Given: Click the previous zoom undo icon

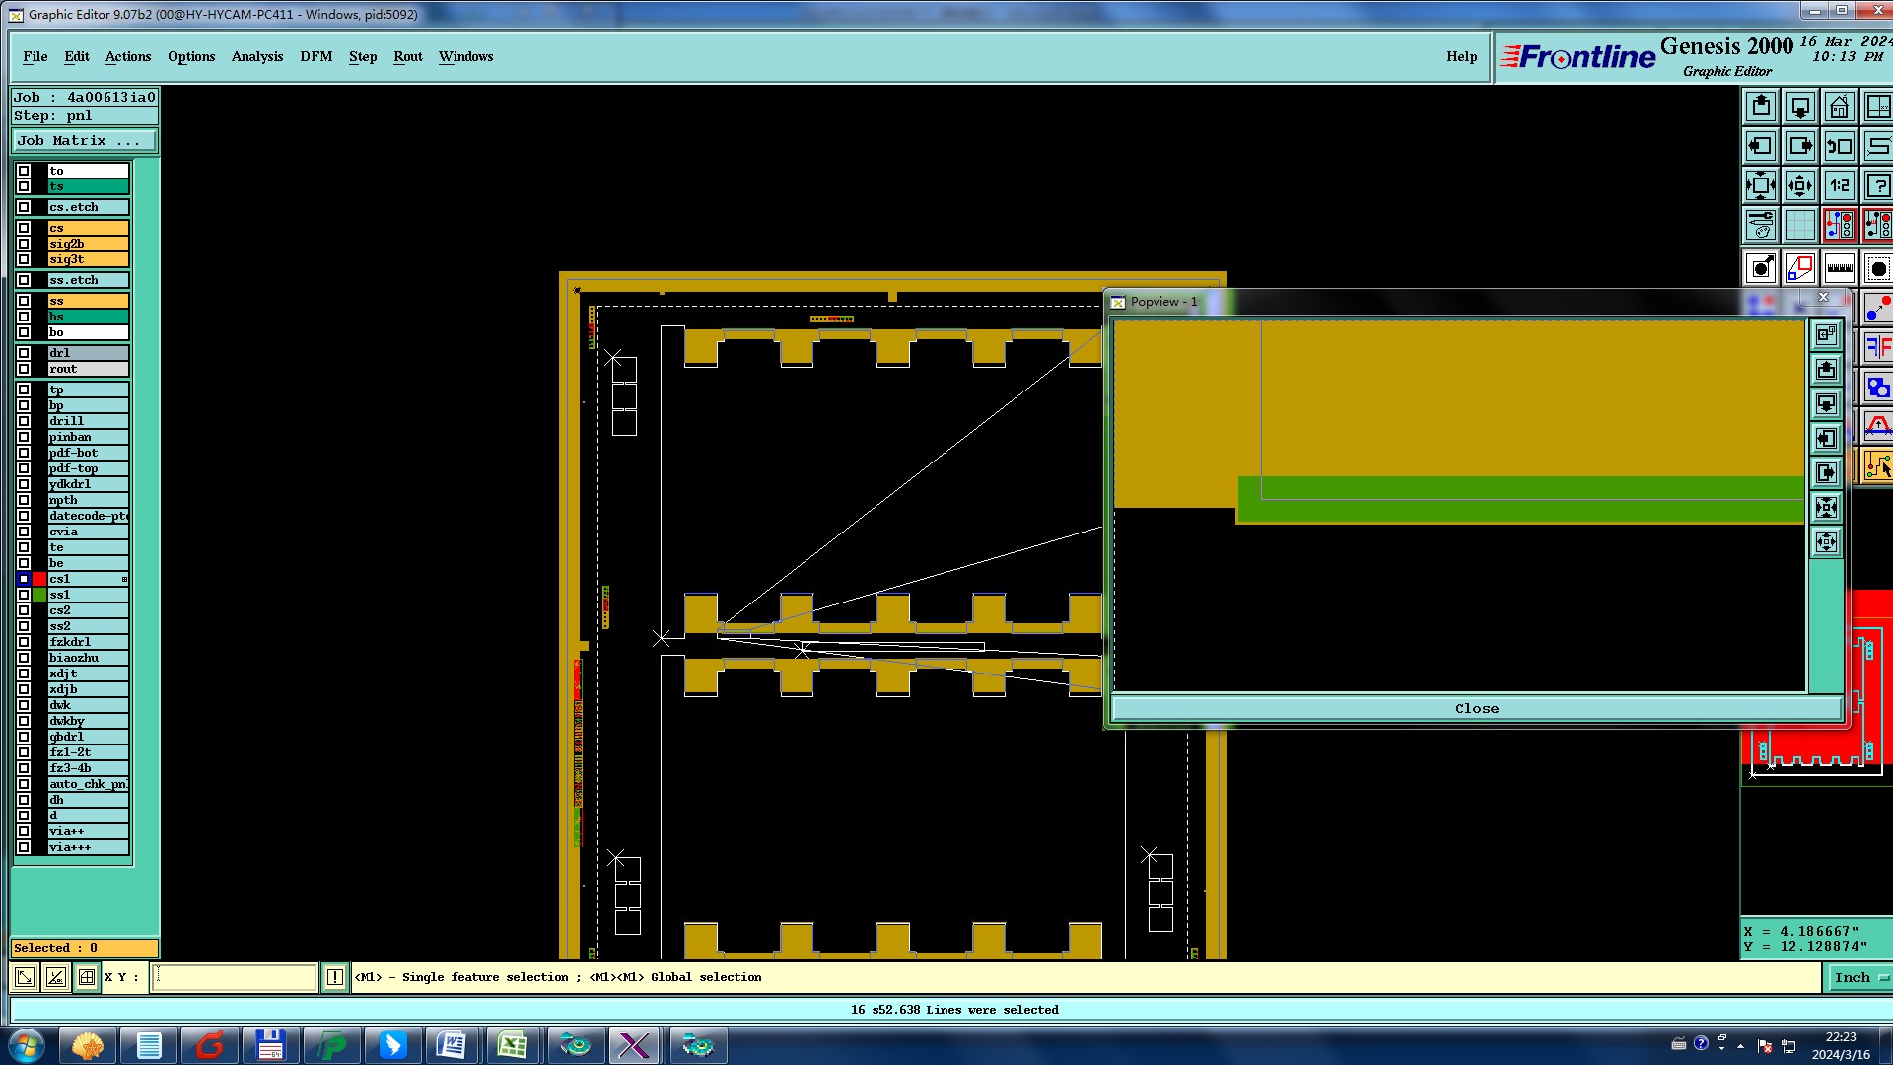Looking at the screenshot, I should (1840, 146).
